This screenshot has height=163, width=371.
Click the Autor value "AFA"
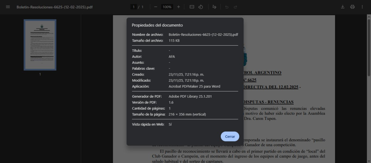pos(172,56)
